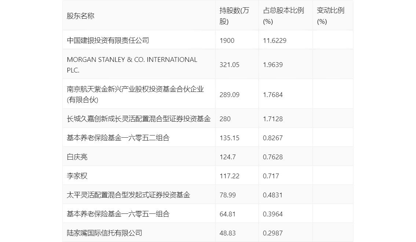The image size is (416, 242).
Task: Click the 1.9639 percentage cell
Action: 273,65
